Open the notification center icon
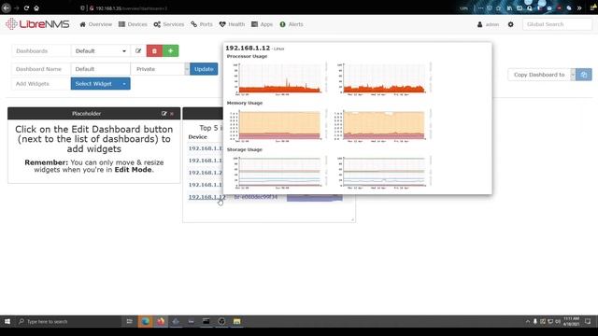Image resolution: width=598 pixels, height=336 pixels. 588,321
